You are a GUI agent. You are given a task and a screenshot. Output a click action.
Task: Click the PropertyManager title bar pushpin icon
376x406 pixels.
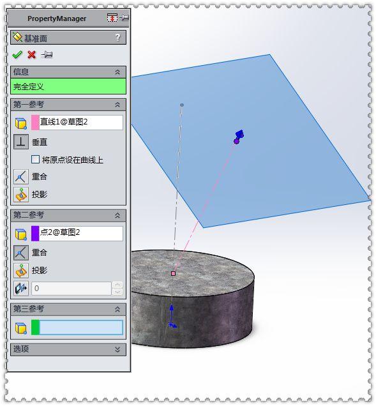(124, 18)
